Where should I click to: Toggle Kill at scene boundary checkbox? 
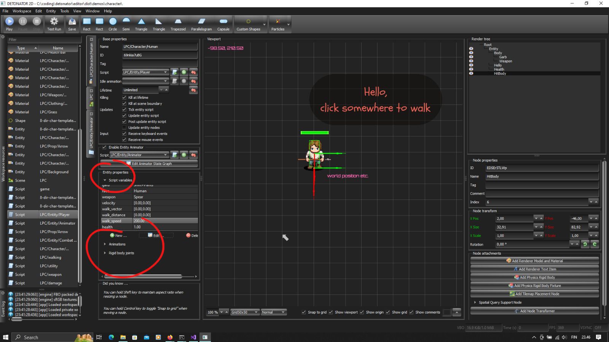(x=124, y=103)
